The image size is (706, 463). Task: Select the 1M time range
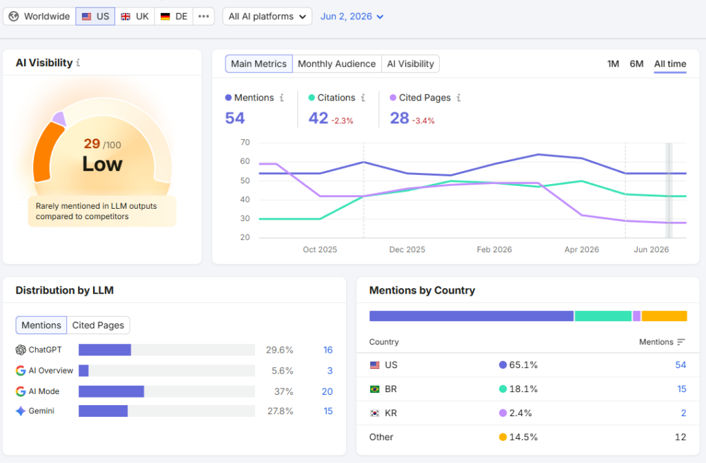(613, 64)
